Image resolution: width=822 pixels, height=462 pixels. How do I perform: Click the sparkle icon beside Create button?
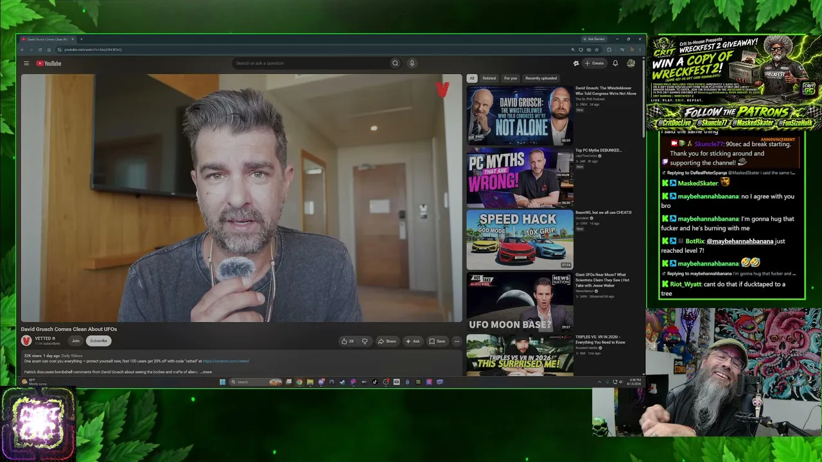click(576, 64)
